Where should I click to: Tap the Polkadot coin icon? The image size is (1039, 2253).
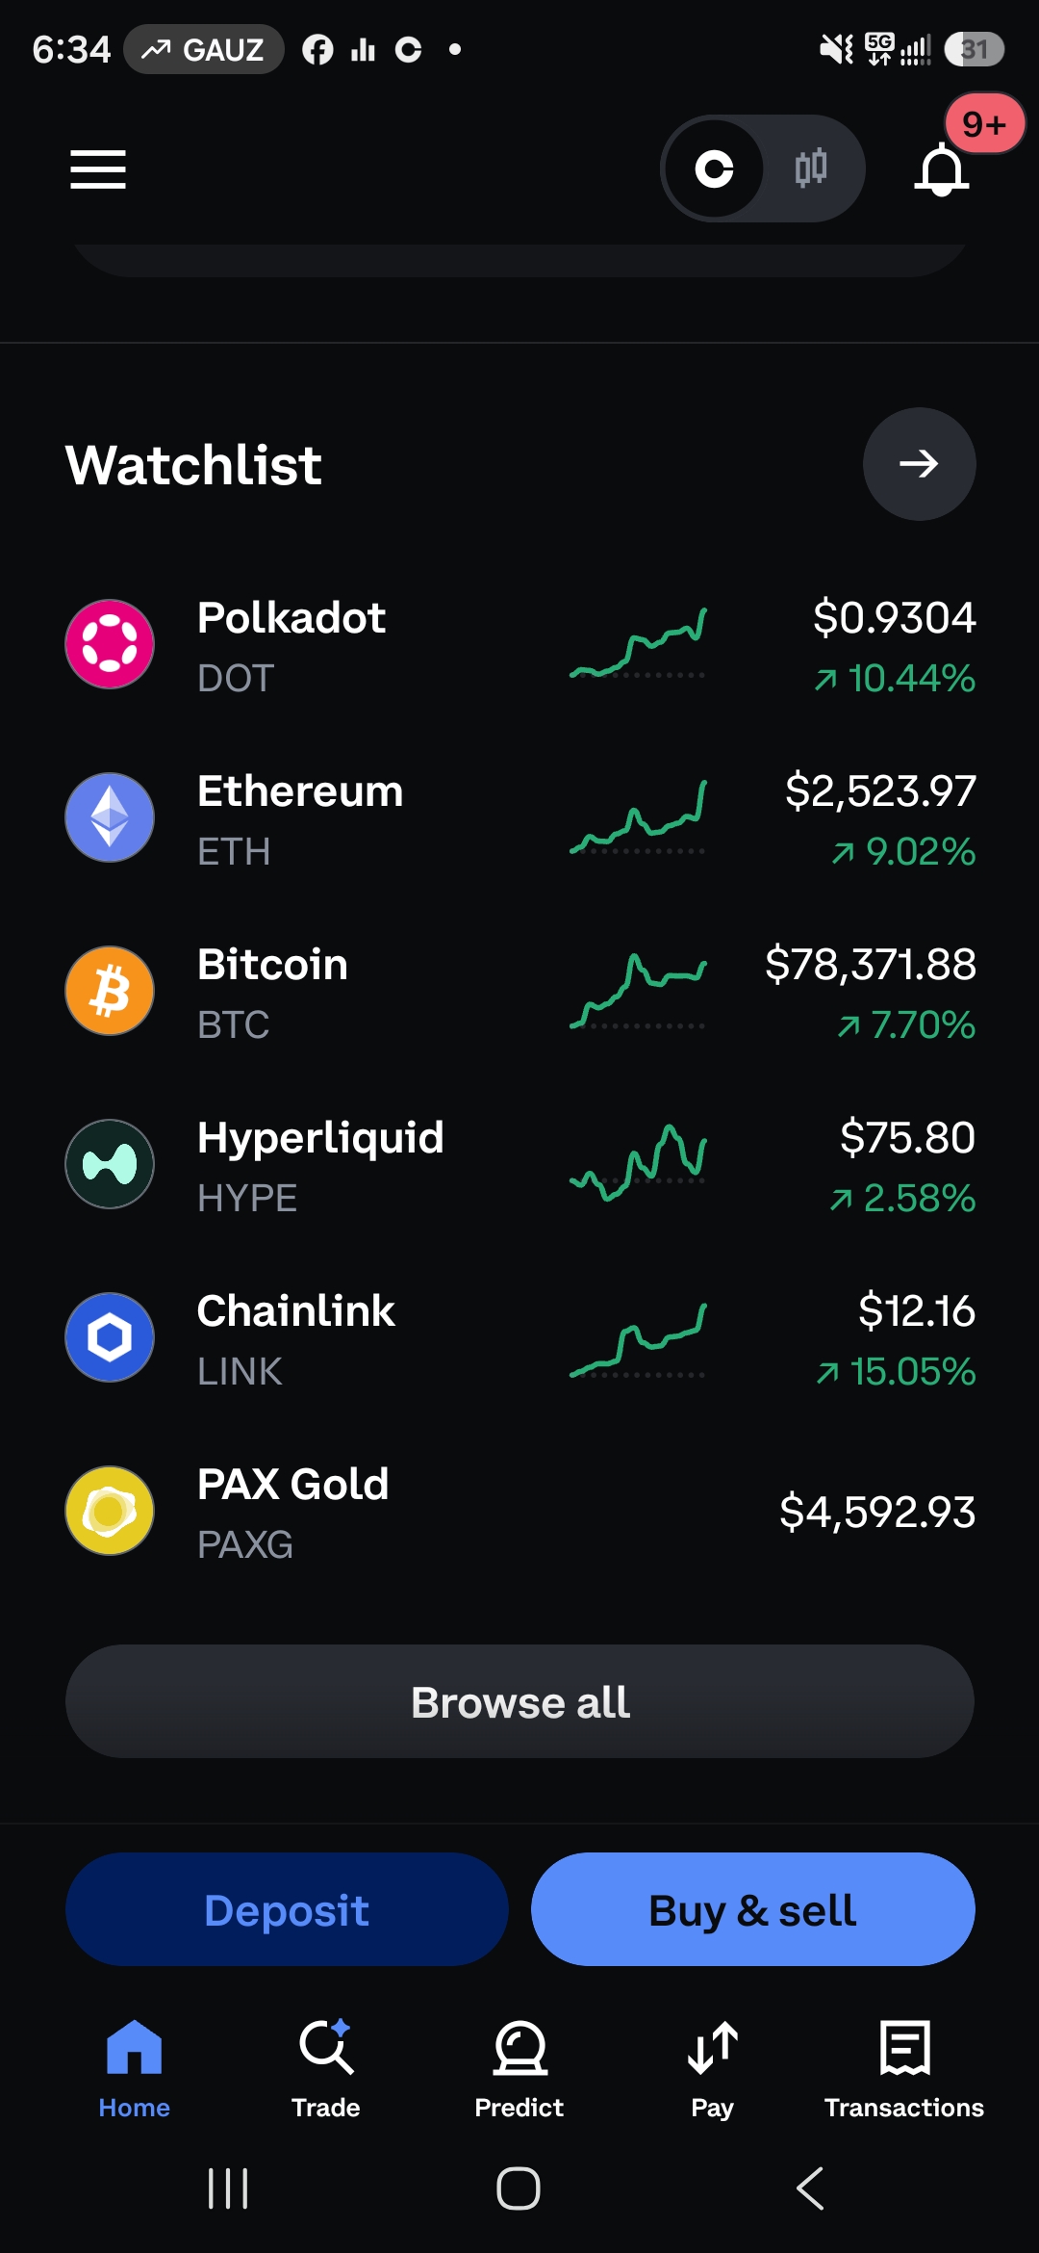[x=110, y=644]
